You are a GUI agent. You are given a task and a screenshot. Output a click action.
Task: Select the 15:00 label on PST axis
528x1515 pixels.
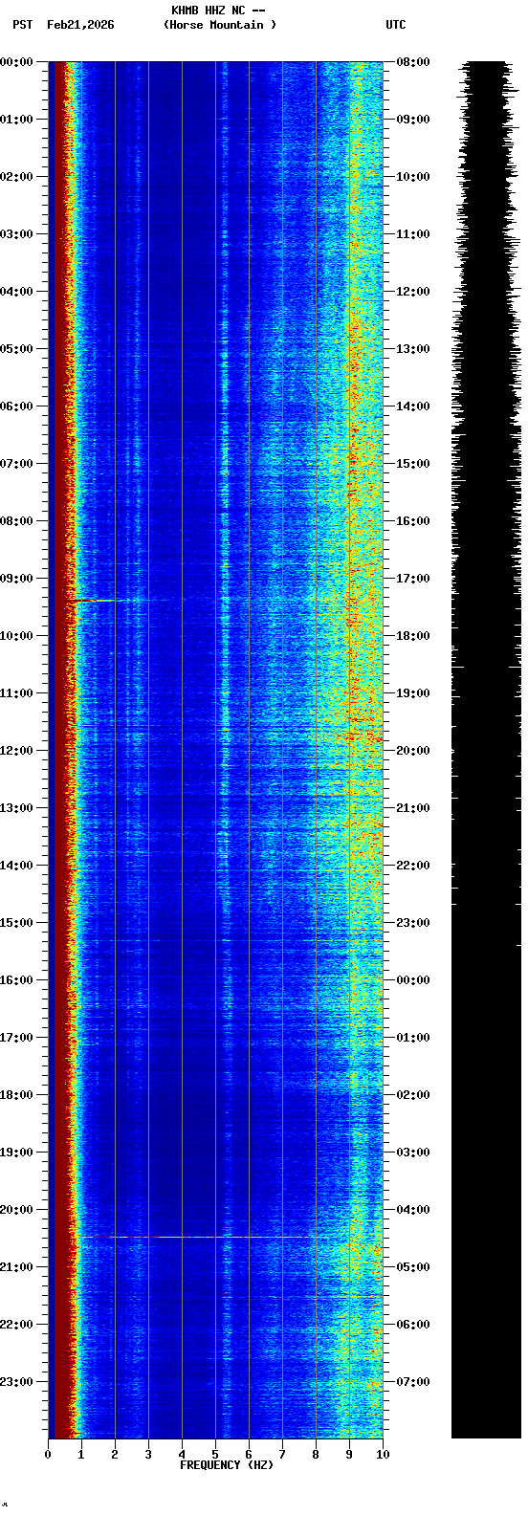(17, 923)
